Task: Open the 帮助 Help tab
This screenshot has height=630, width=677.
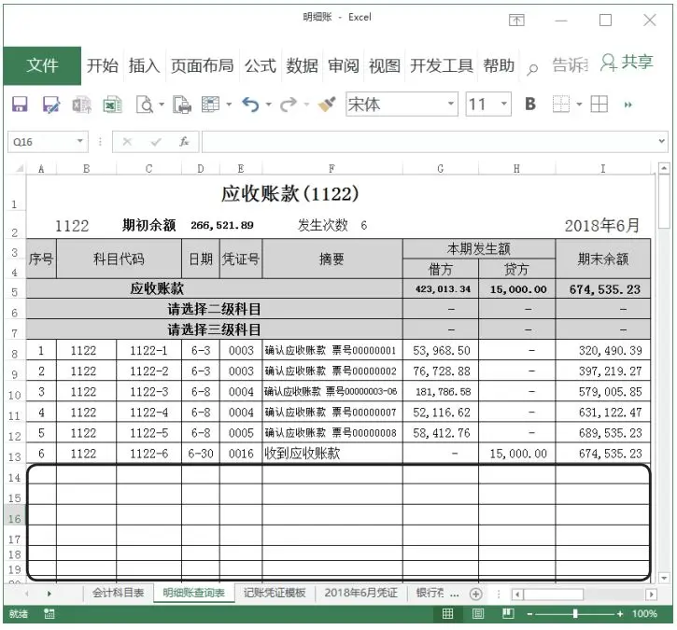Action: point(499,66)
